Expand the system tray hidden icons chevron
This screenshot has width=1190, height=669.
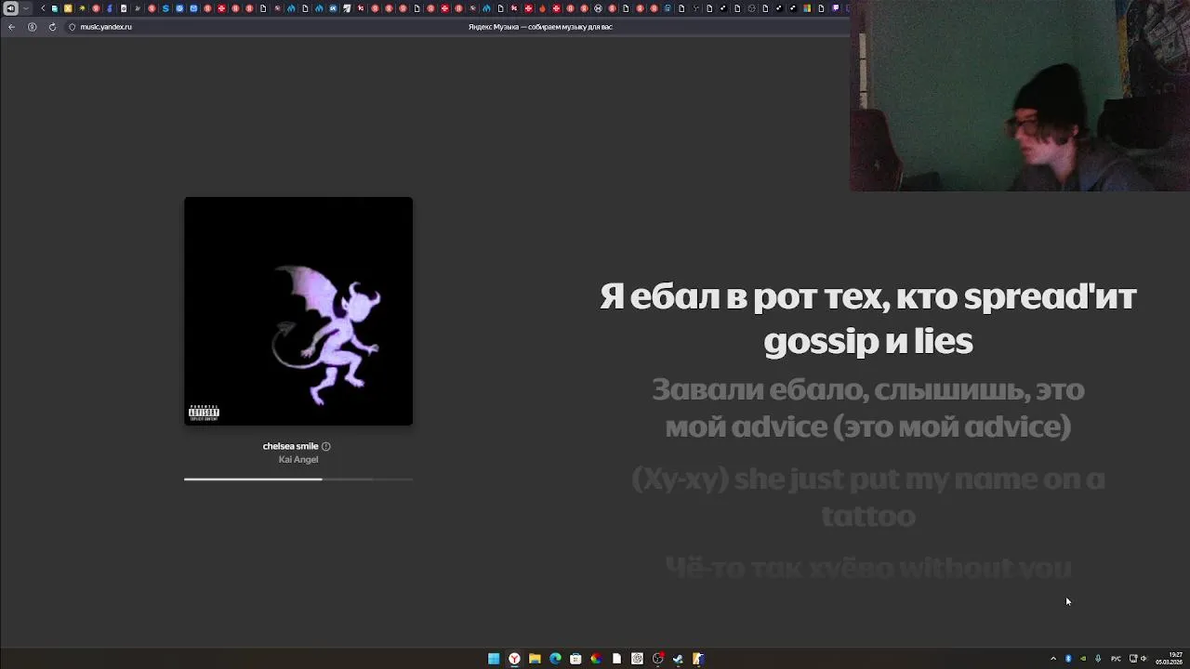click(1053, 659)
